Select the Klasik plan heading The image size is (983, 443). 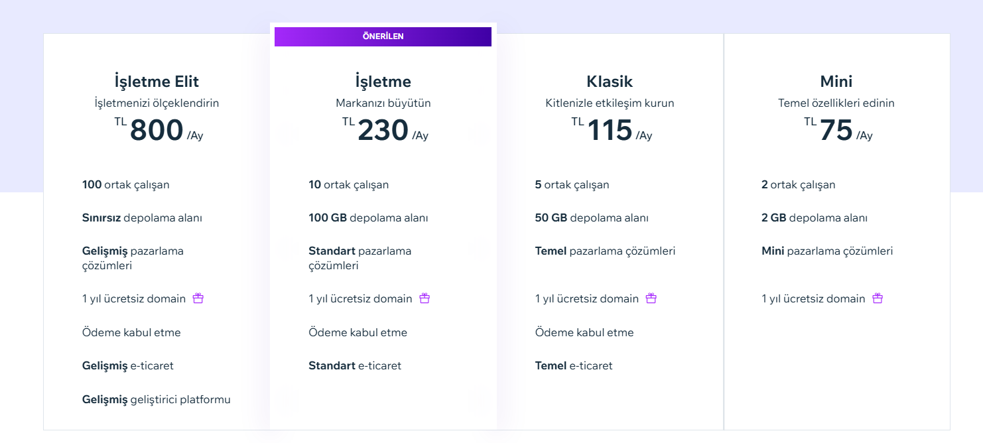click(x=610, y=82)
